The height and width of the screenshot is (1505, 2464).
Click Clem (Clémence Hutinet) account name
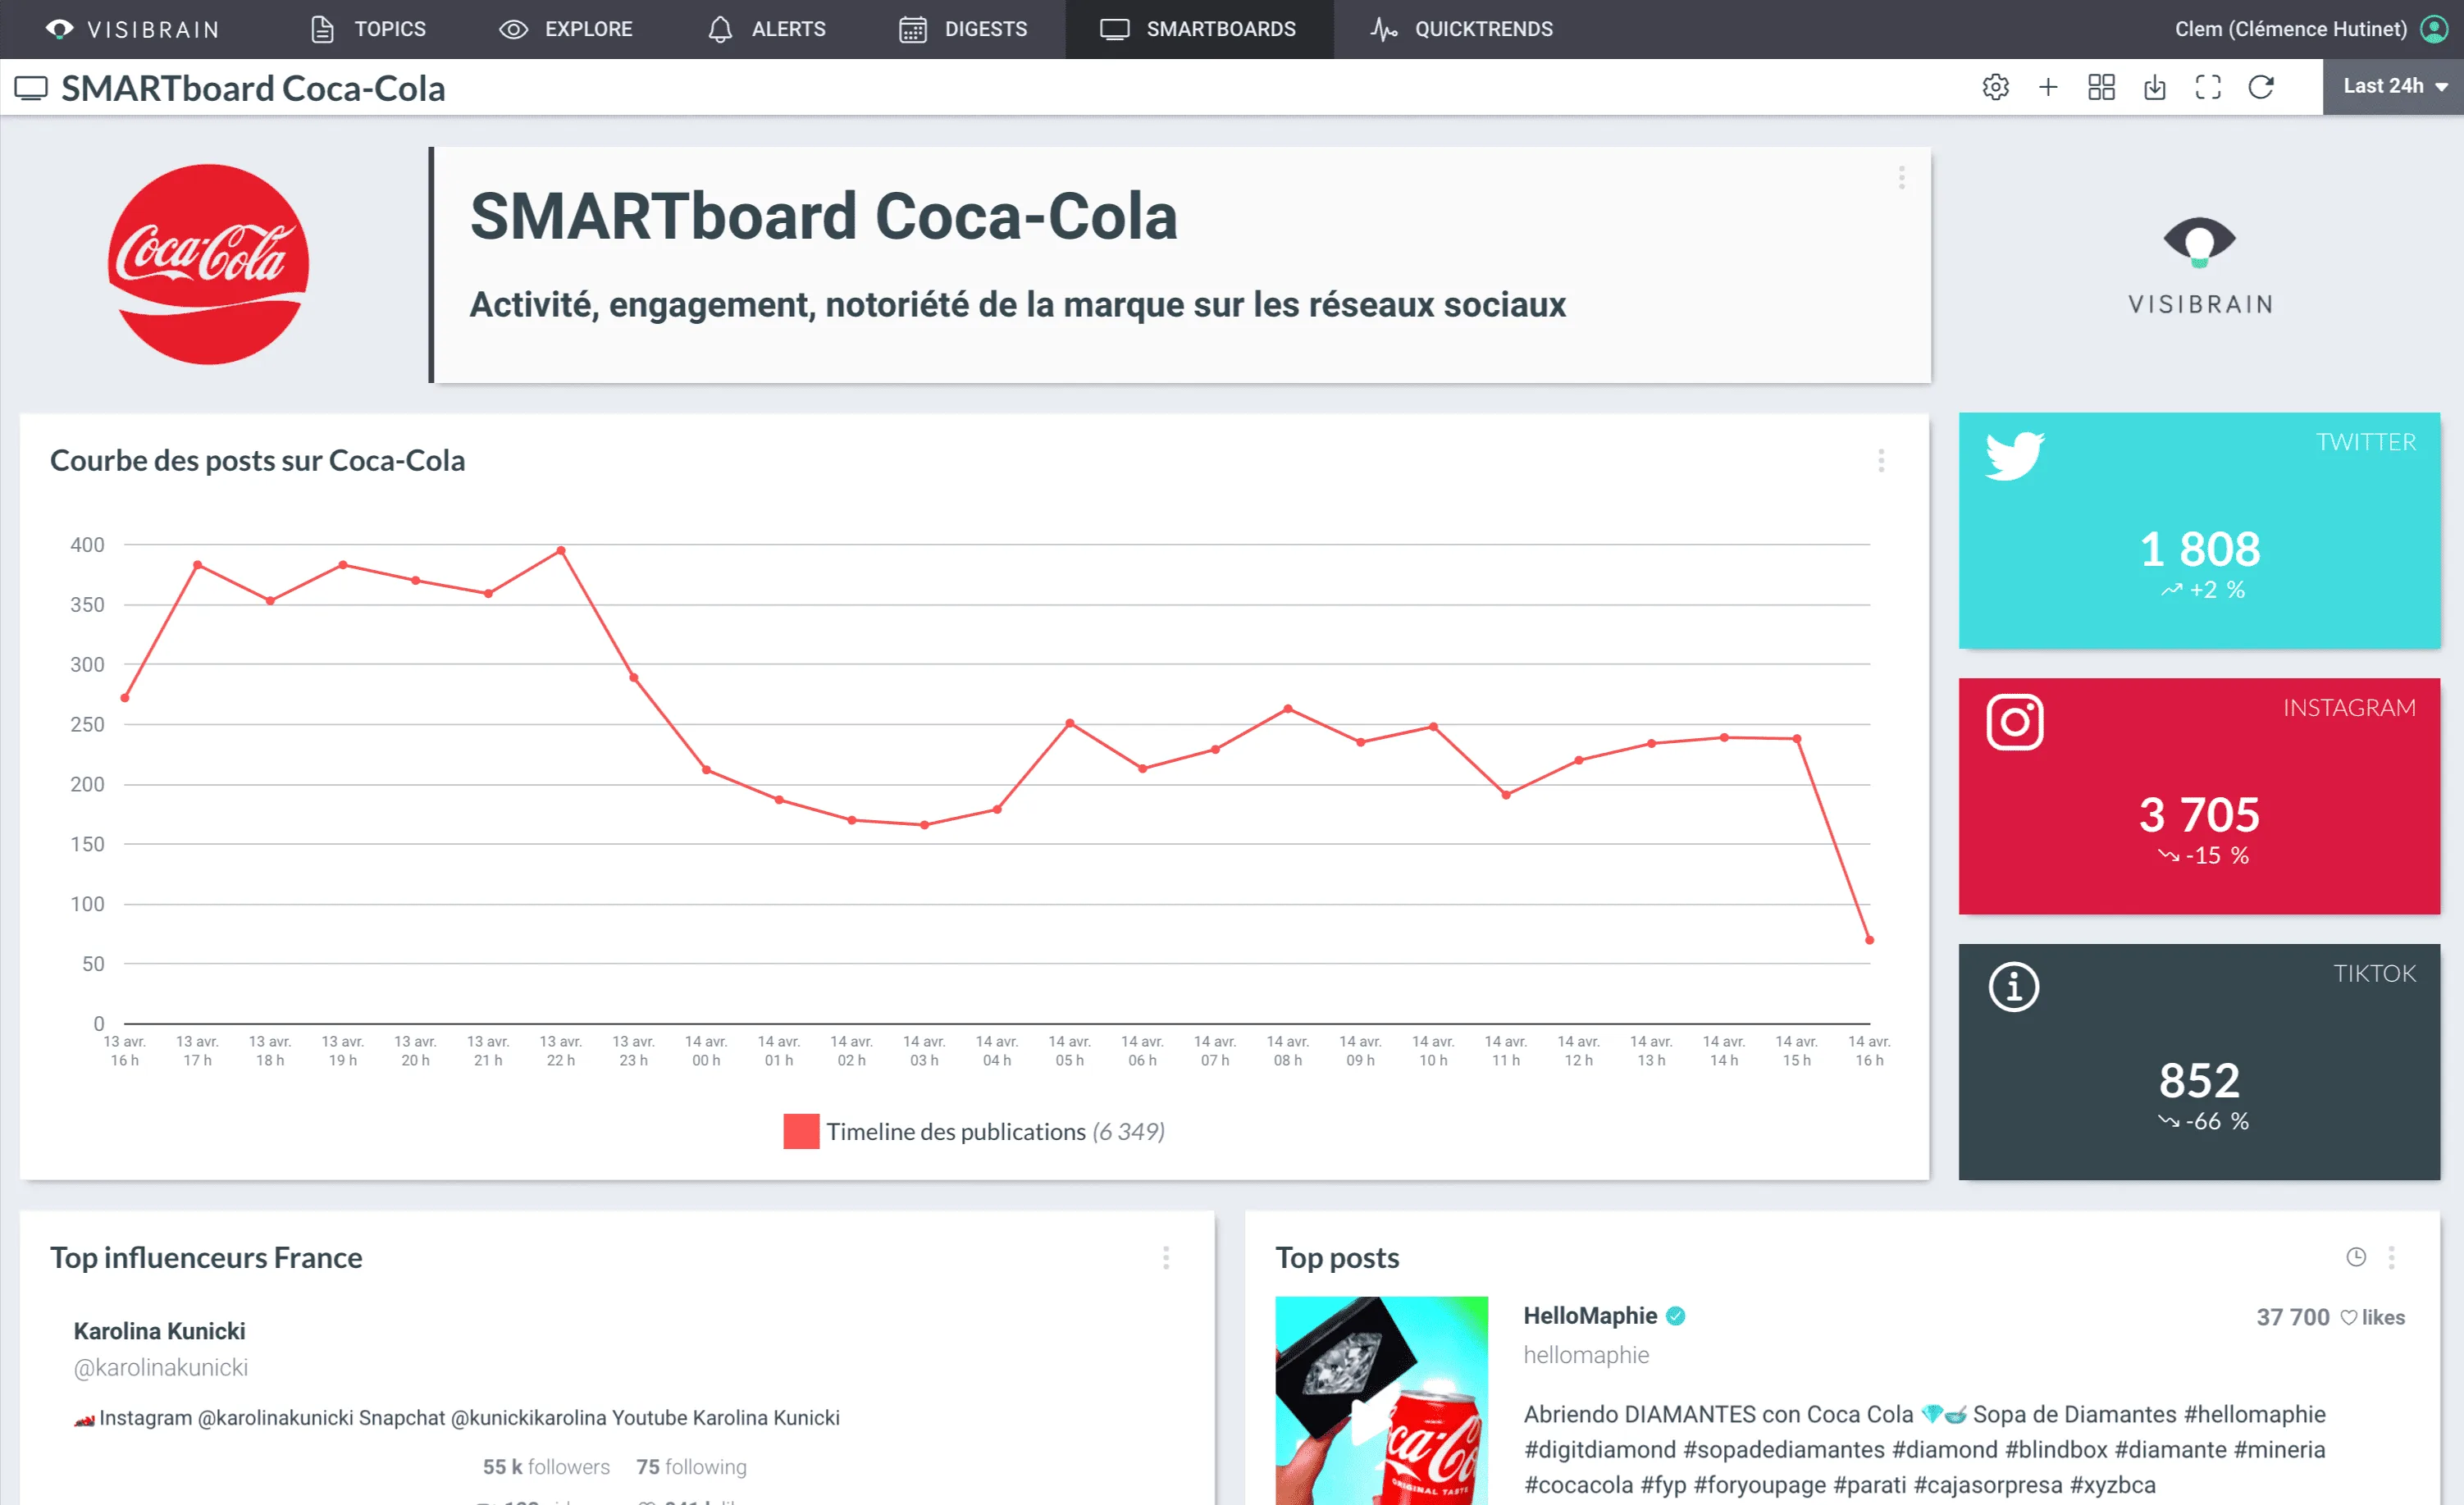tap(2290, 29)
